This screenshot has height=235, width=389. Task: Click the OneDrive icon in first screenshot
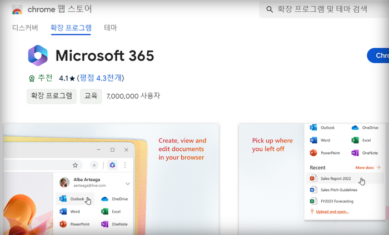click(x=104, y=199)
